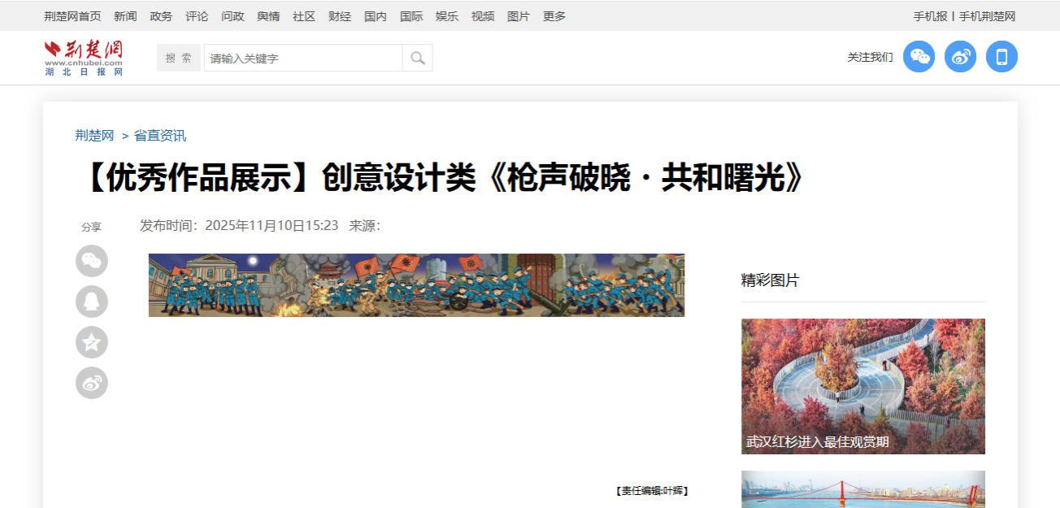This screenshot has height=508, width=1060.
Task: Open the 更多 menu in top navigation
Action: point(554,16)
